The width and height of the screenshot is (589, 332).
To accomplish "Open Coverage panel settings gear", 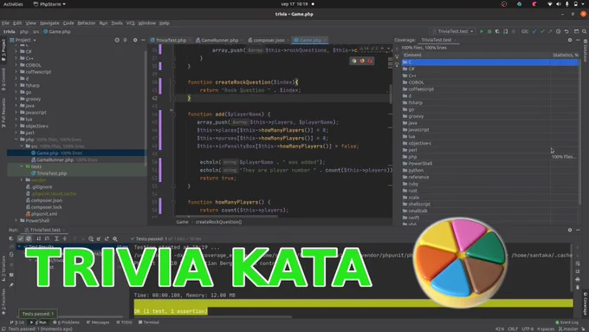I will [x=570, y=40].
